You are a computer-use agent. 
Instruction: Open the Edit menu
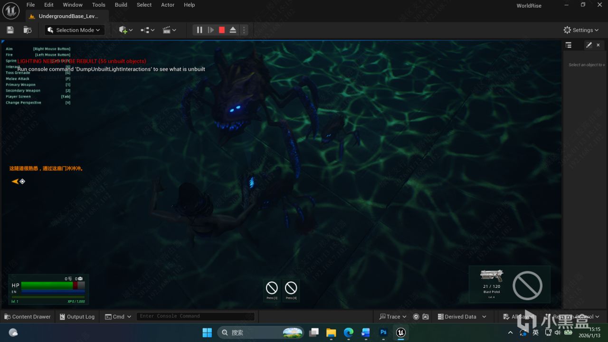click(x=49, y=5)
